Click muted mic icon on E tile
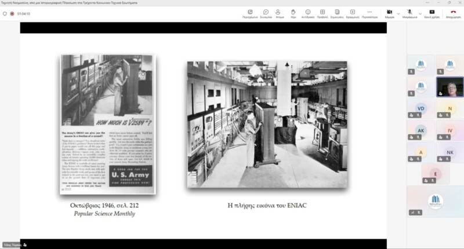Viewport: 464px width, 249px height. (433, 181)
